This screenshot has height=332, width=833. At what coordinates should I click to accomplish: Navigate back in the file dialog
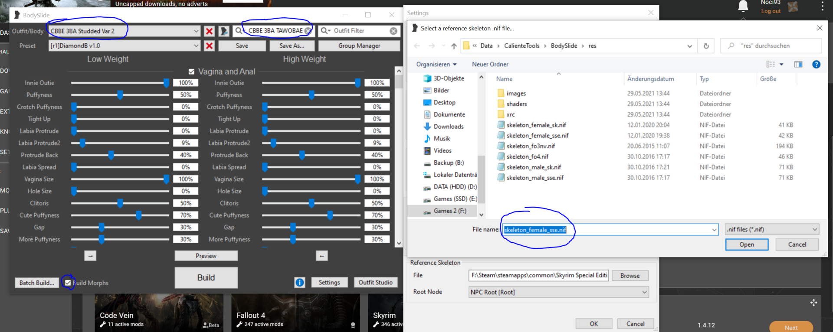[417, 46]
